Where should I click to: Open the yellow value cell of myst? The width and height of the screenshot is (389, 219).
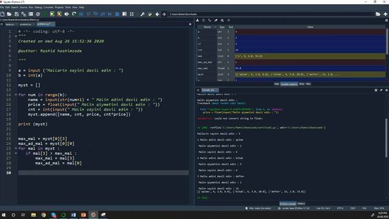tap(310, 74)
